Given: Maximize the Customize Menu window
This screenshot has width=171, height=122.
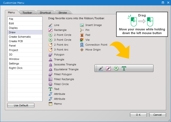Looking at the screenshot, I should click(x=163, y=2).
